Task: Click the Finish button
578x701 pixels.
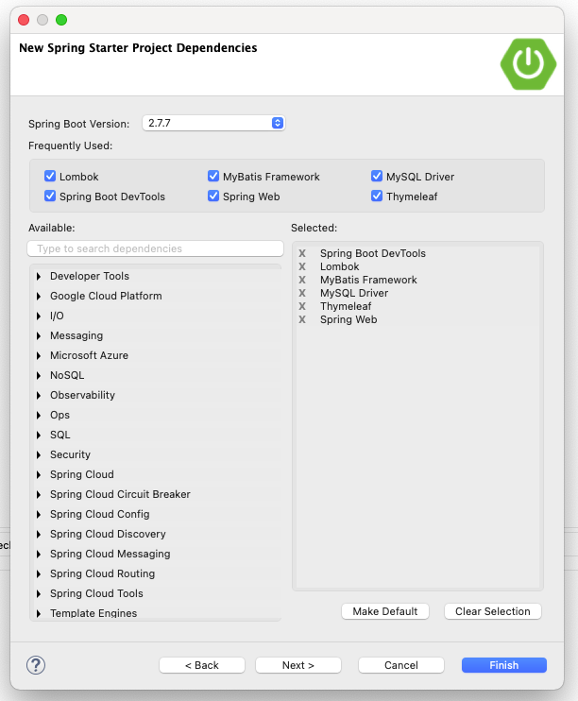Action: pos(503,665)
